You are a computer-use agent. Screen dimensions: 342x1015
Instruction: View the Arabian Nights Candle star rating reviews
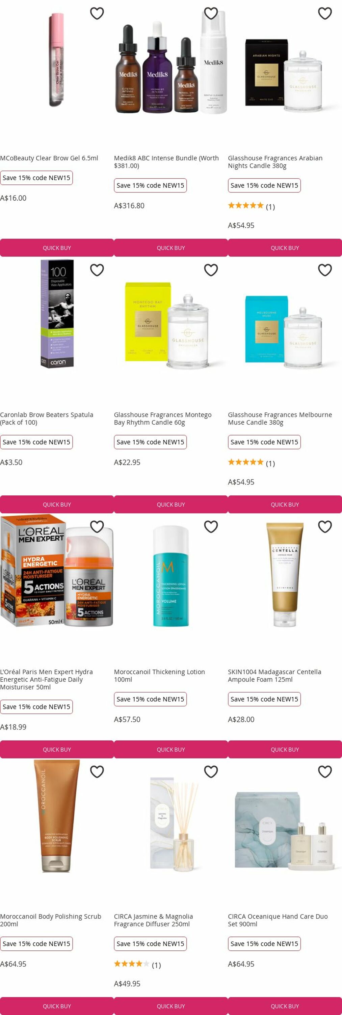[251, 206]
